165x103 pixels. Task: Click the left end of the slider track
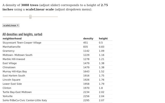pyautogui.click(x=3, y=17)
